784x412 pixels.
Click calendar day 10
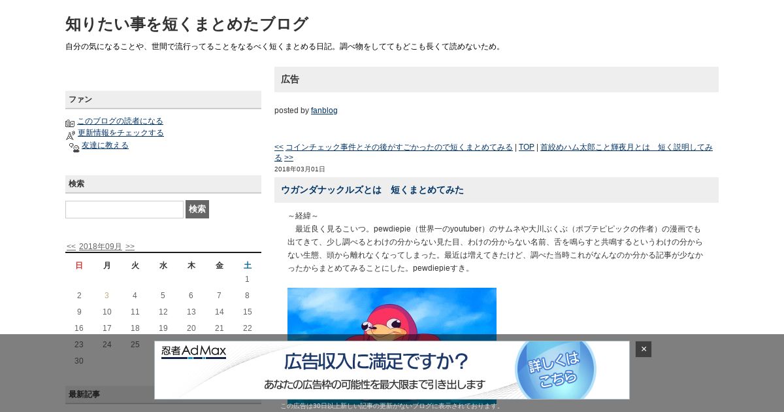107,312
